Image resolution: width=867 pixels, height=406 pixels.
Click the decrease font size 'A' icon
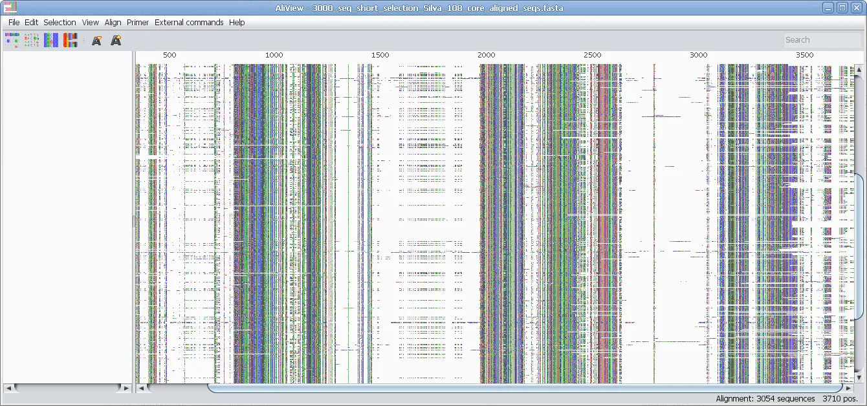pyautogui.click(x=96, y=41)
